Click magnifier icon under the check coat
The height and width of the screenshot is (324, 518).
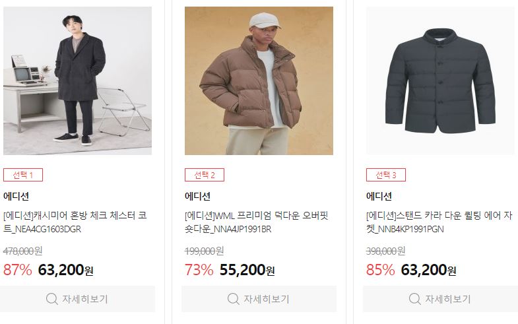[52, 299]
